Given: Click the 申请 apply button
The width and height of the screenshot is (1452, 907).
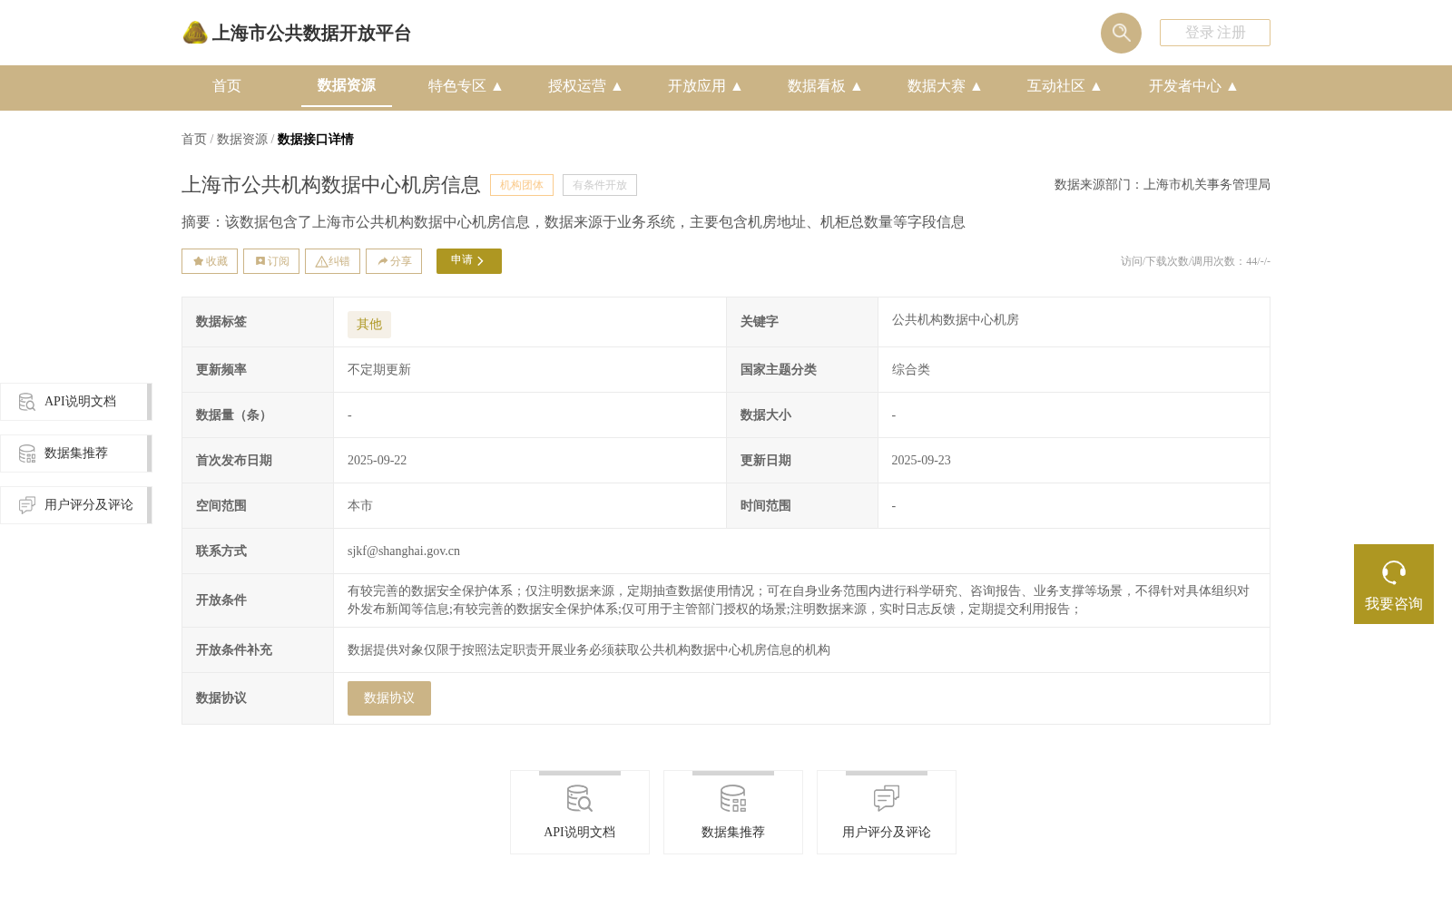Looking at the screenshot, I should tap(469, 261).
